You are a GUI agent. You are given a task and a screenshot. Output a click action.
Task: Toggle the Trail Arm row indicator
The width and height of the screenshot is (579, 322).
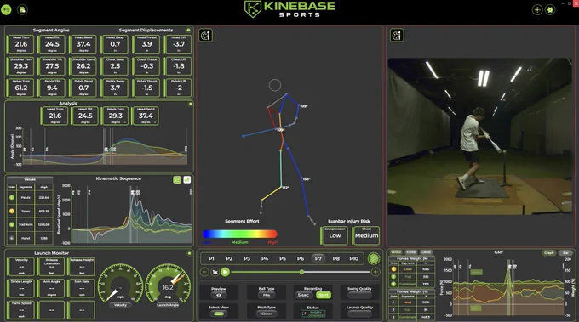pos(11,224)
